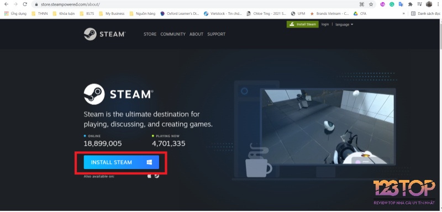Open the Oxford Learner's Dictionary bookmark
Viewport: 442px width, 212px height.
click(180, 13)
